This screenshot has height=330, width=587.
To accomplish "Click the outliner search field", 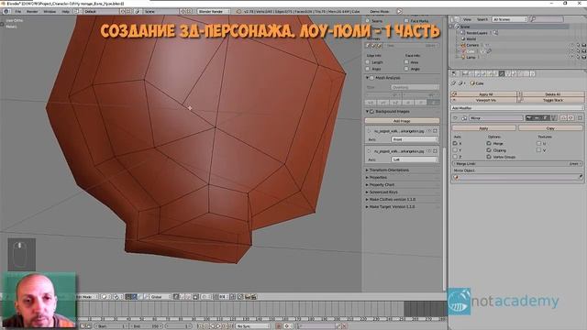I will click(547, 19).
